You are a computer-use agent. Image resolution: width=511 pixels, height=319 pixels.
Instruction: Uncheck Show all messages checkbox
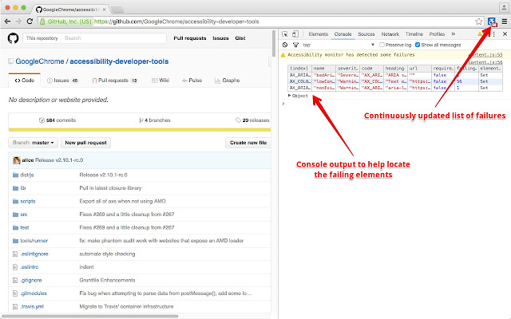tap(418, 45)
